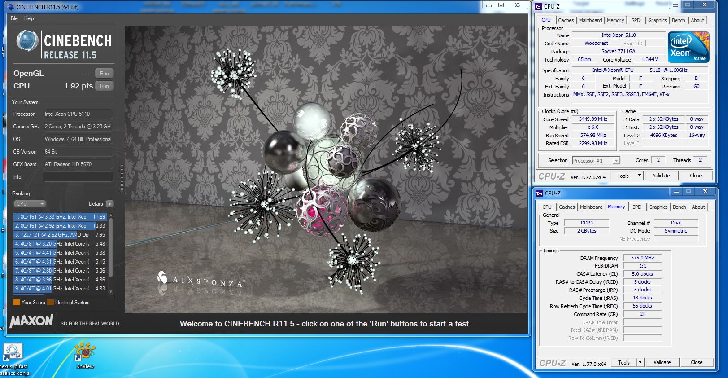Click the MAXON logo
The height and width of the screenshot is (378, 728).
click(31, 321)
